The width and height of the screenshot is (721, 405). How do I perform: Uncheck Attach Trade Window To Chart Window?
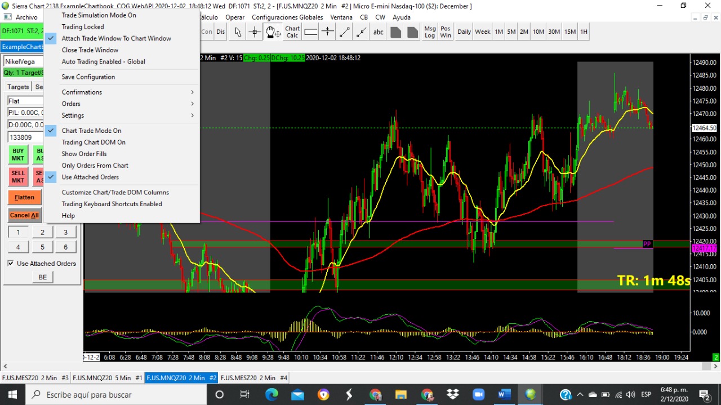pos(116,38)
